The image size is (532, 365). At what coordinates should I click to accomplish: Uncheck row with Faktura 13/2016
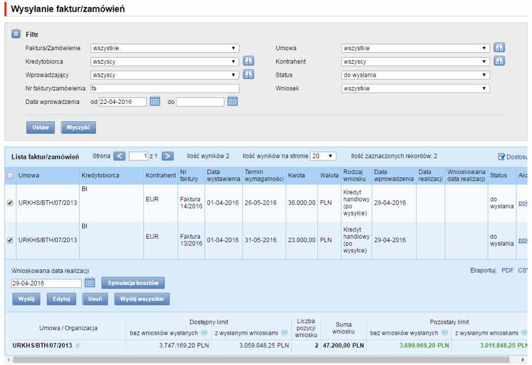coord(10,240)
